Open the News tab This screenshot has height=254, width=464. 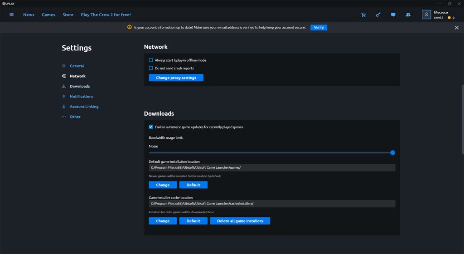[x=29, y=15]
